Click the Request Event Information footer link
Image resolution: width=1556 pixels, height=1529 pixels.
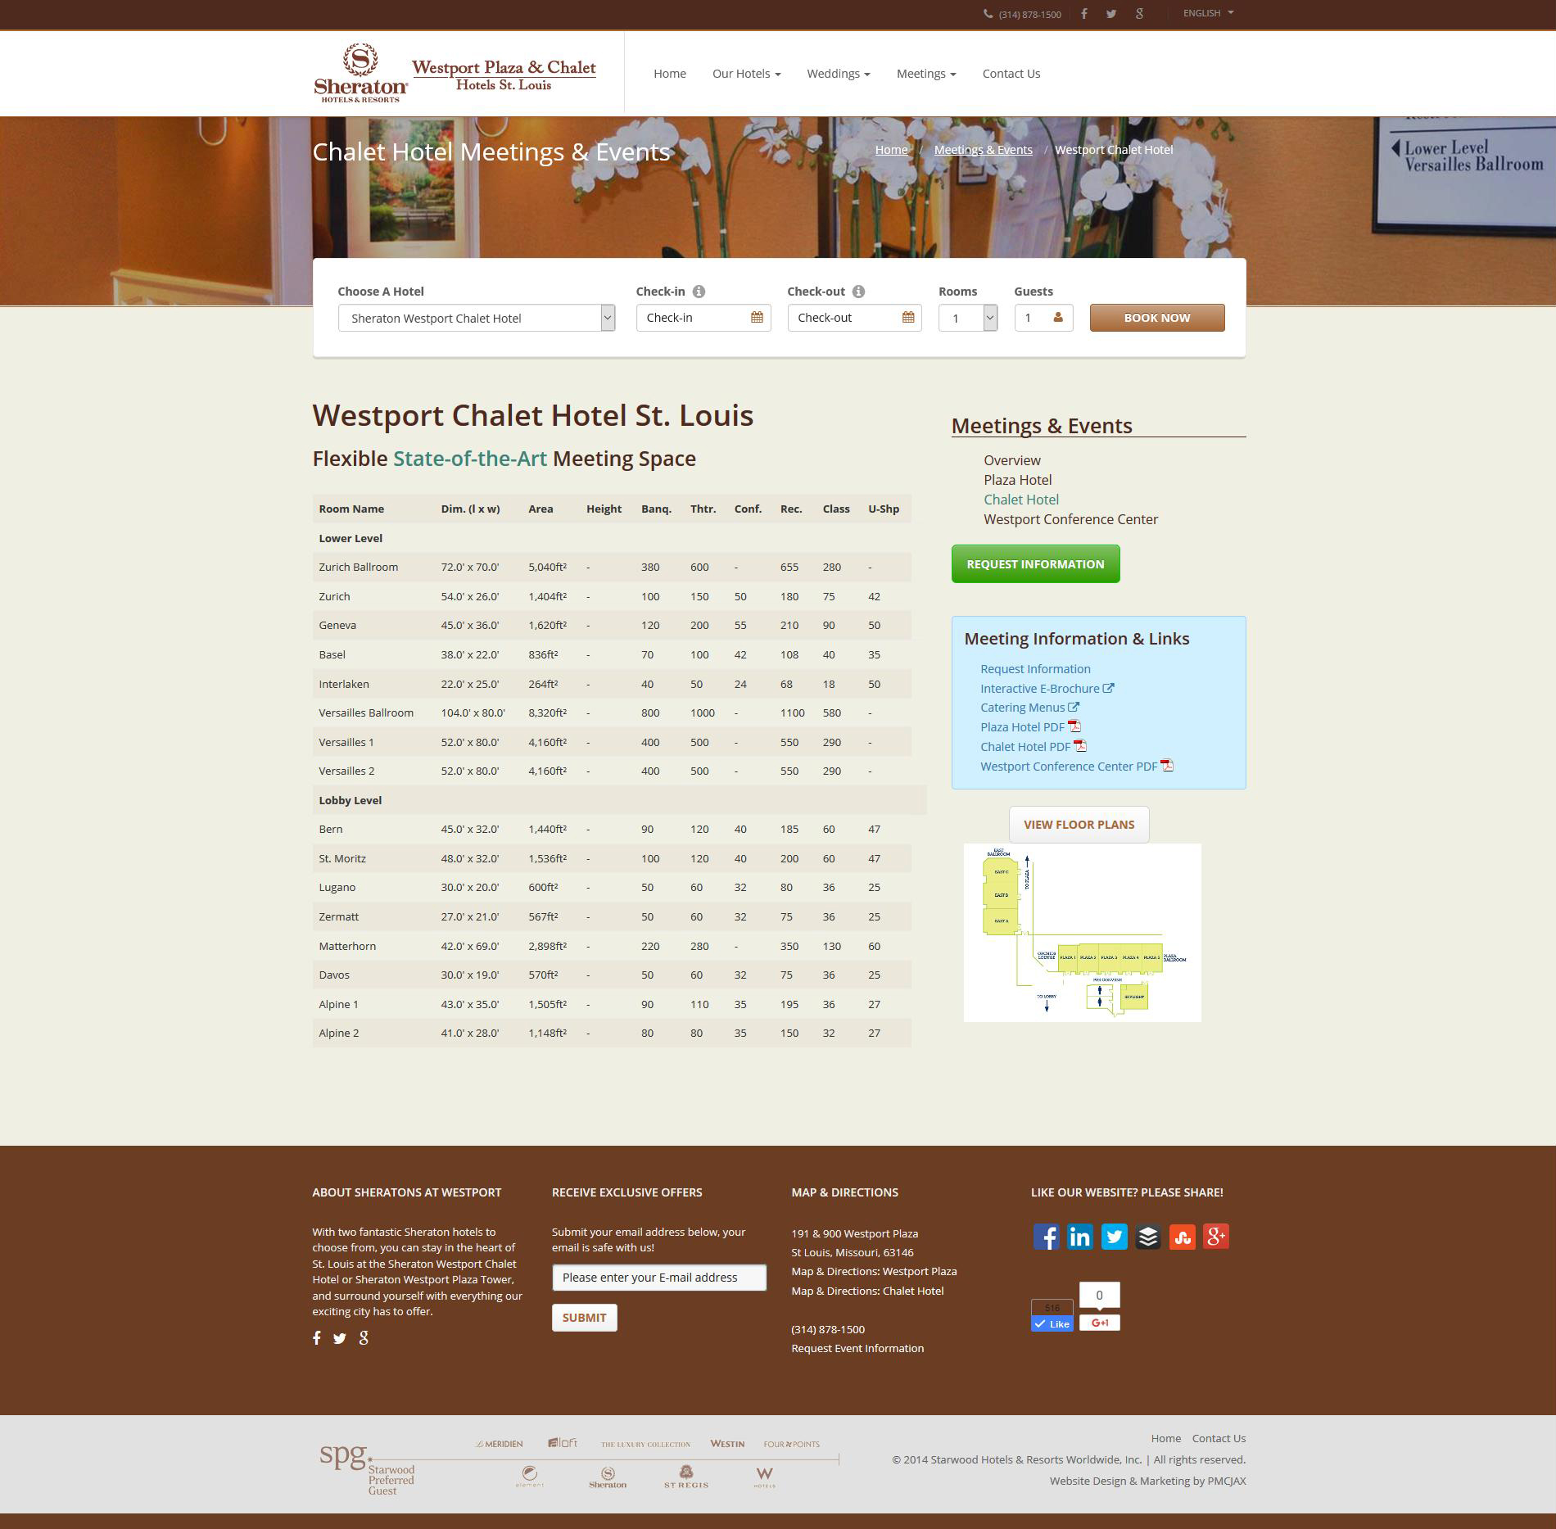point(857,1348)
